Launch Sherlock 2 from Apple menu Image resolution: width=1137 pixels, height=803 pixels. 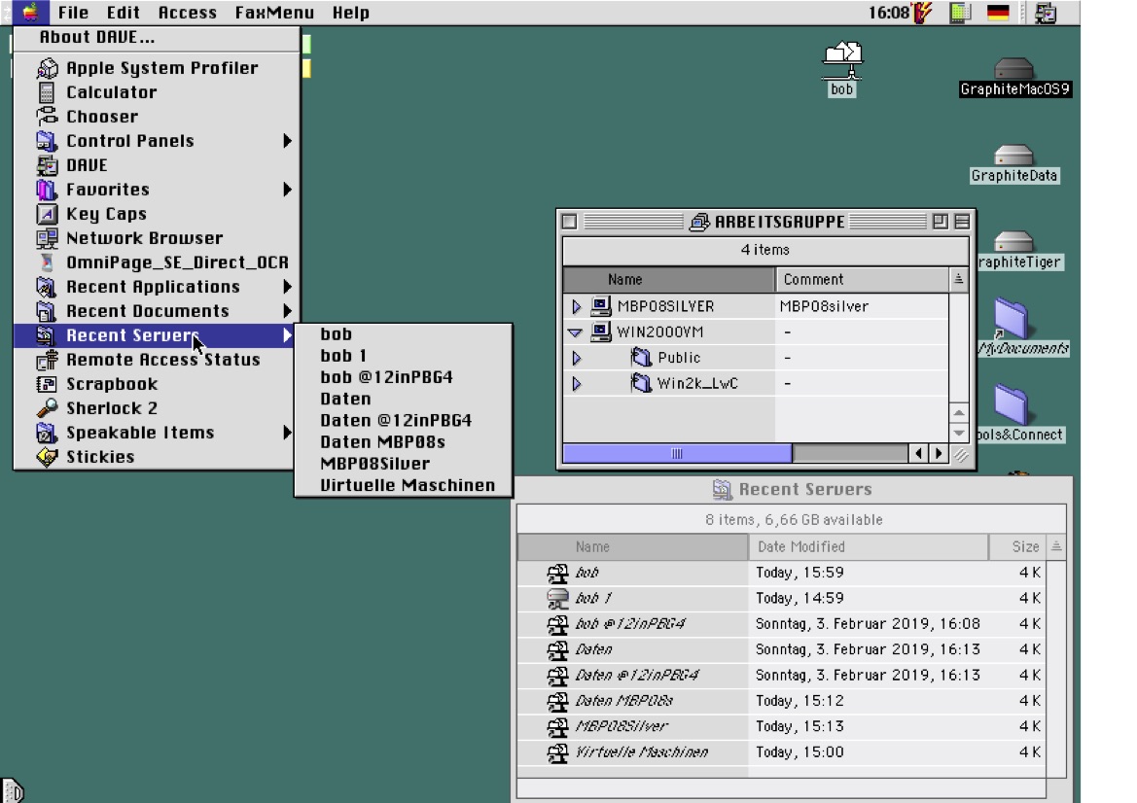[156, 408]
